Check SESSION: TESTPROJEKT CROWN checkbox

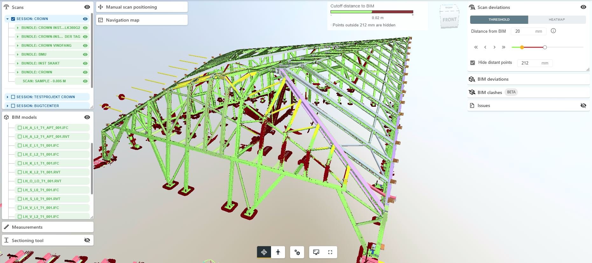pos(13,97)
